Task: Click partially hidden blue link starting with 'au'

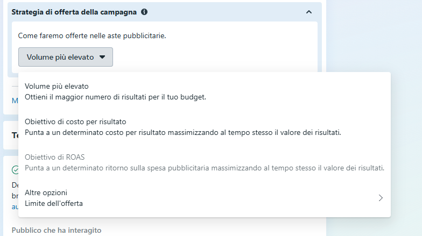Action: [15, 206]
